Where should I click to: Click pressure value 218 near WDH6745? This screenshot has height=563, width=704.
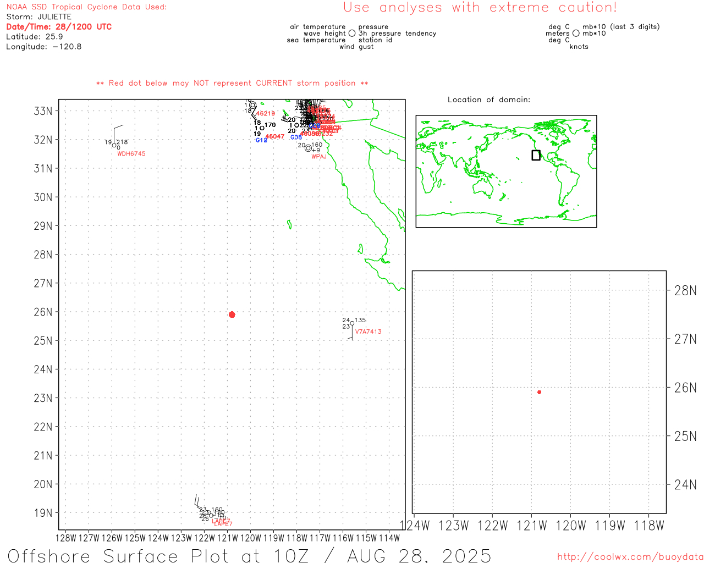coord(122,142)
